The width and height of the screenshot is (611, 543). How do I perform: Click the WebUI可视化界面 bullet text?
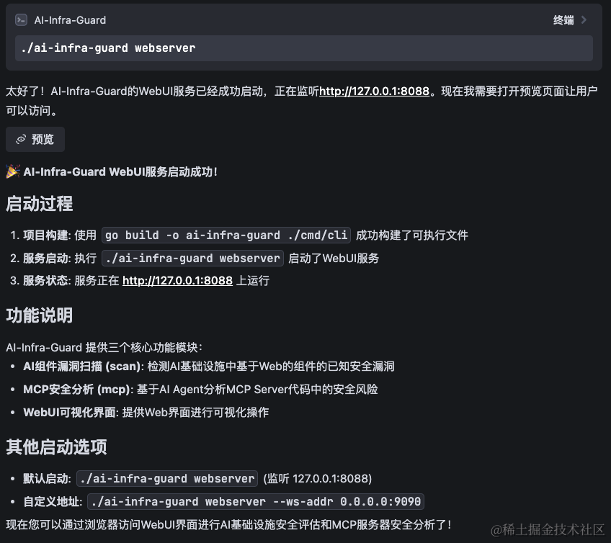pyautogui.click(x=146, y=412)
